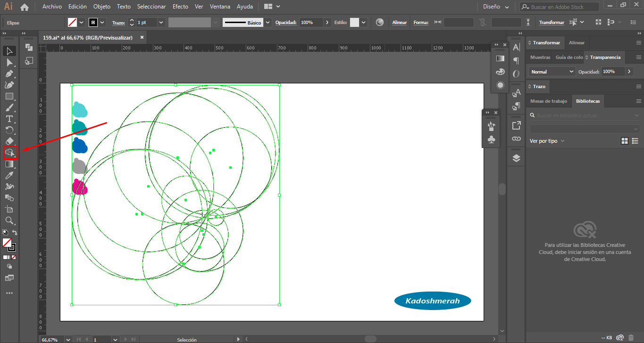Change the screen mode
The height and width of the screenshot is (343, 644).
9,278
